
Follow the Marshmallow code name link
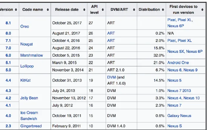point(31,55)
